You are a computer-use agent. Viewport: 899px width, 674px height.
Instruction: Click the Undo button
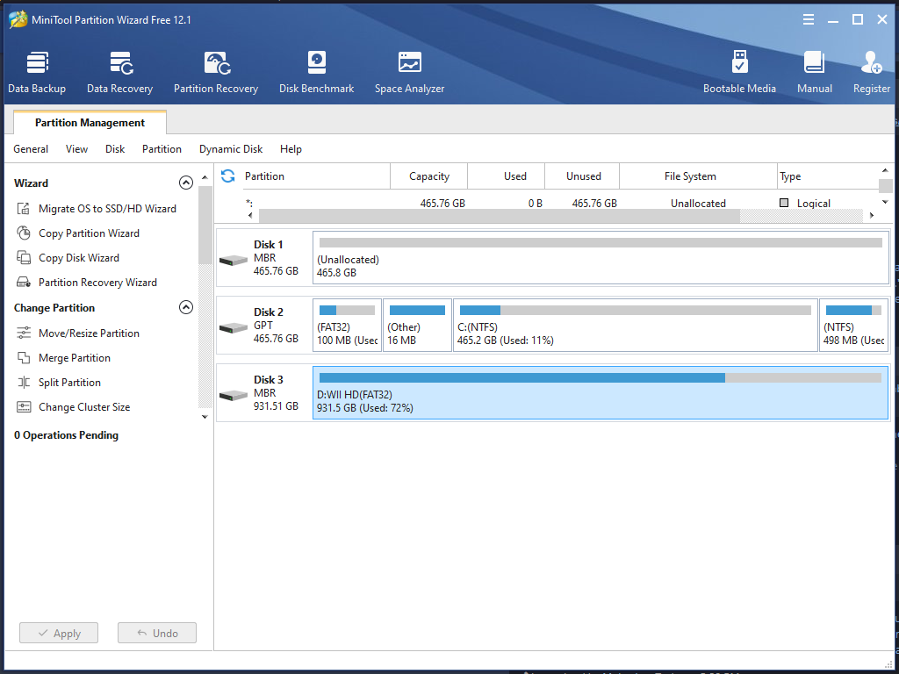[157, 633]
